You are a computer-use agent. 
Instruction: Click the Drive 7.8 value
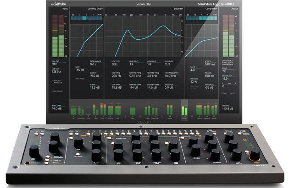(x=224, y=70)
